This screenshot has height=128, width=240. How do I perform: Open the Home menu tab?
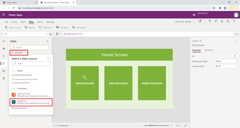pos(14,22)
